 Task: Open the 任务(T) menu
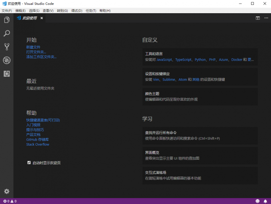click(91, 11)
